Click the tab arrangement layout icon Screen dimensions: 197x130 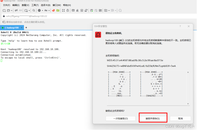point(112,11)
